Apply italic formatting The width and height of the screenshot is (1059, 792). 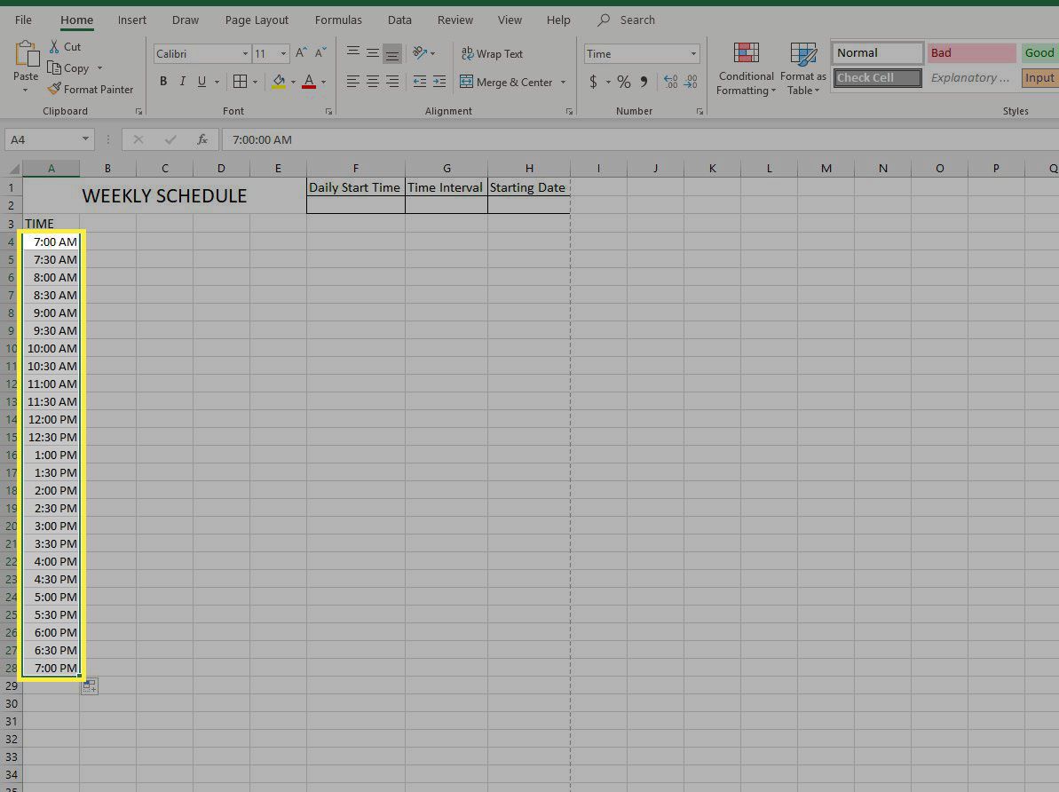tap(182, 81)
